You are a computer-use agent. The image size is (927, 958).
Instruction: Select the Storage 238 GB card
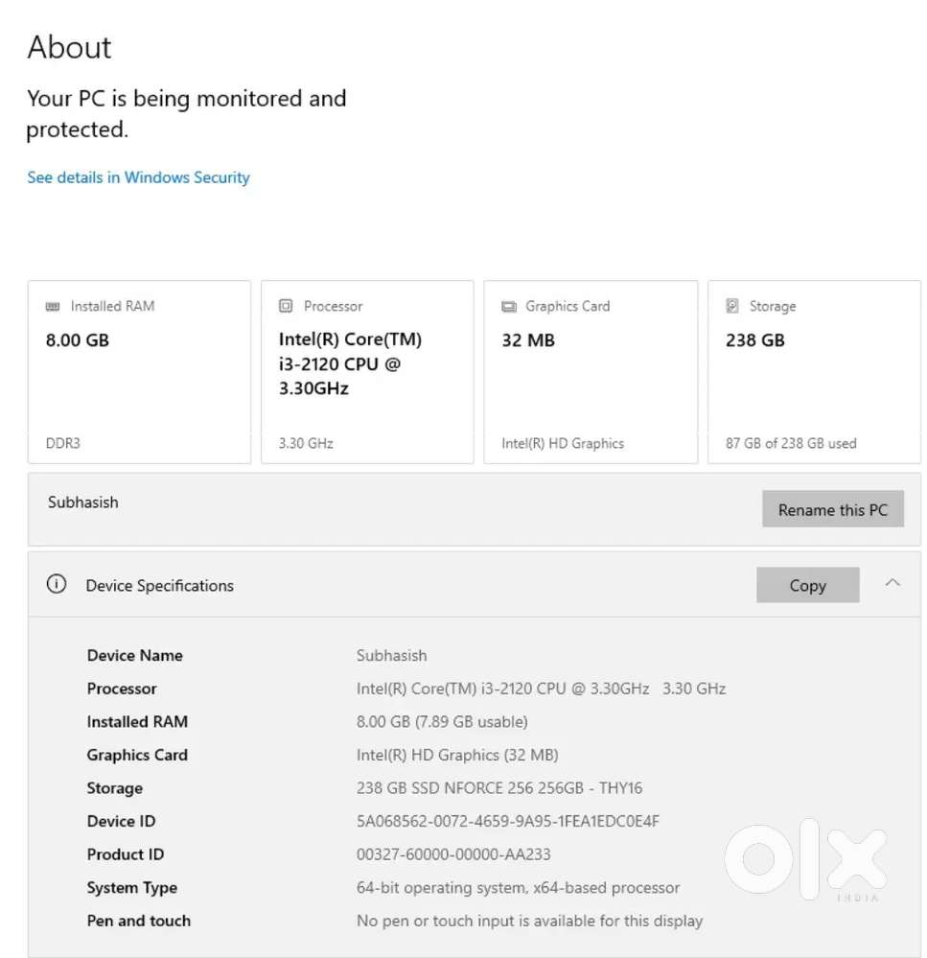point(814,371)
